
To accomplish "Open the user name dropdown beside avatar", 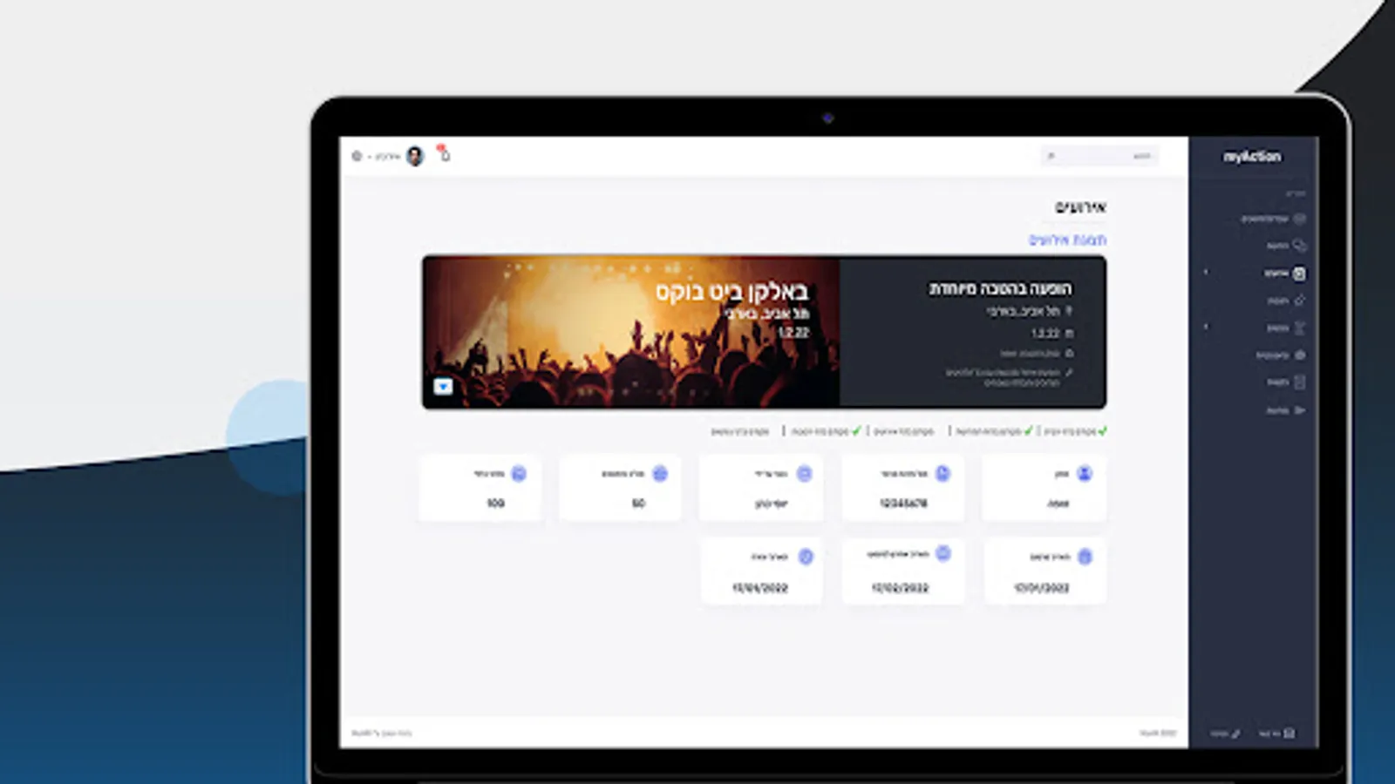I will click(384, 157).
